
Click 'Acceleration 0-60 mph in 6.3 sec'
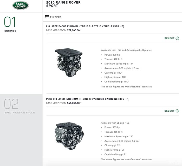(x=122, y=68)
